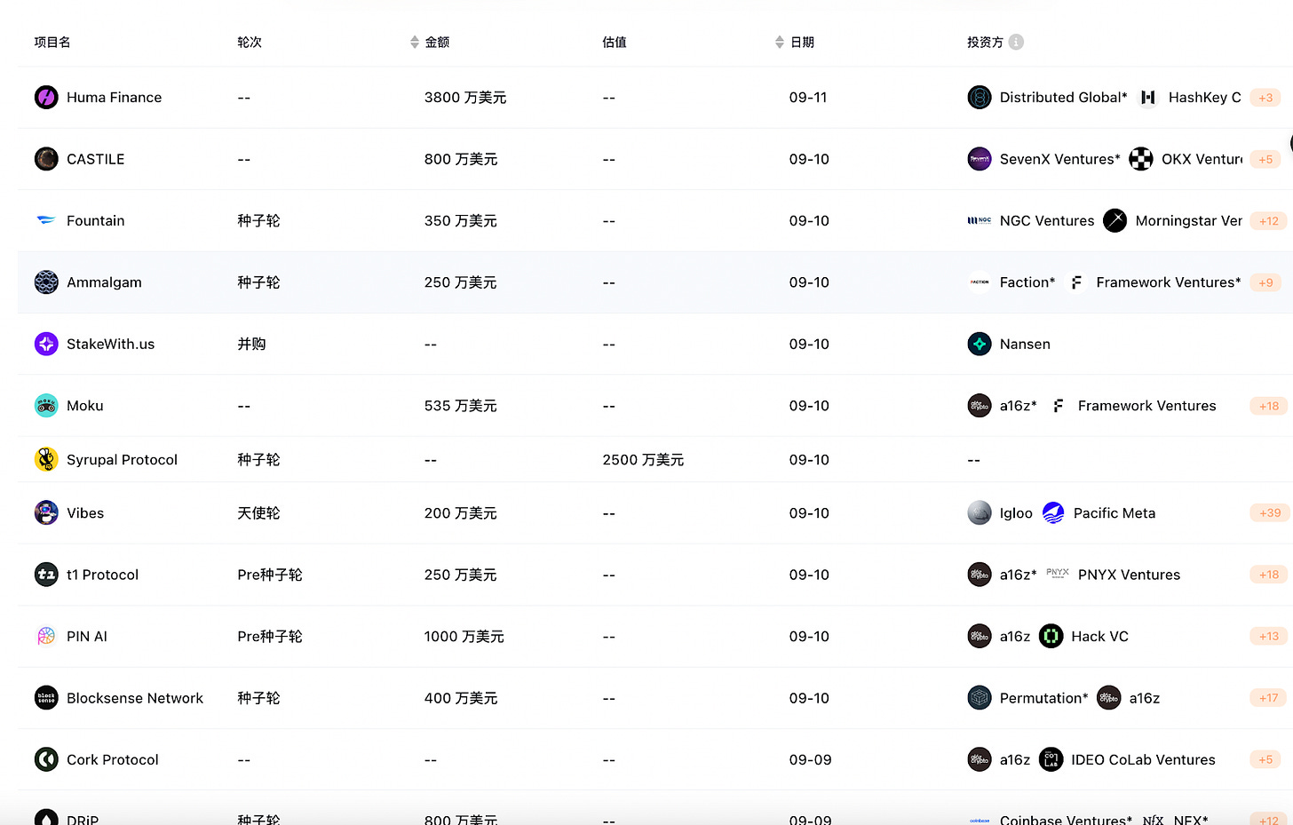Click the StakeWith.us project logo
Image resolution: width=1293 pixels, height=825 pixels.
(x=46, y=344)
